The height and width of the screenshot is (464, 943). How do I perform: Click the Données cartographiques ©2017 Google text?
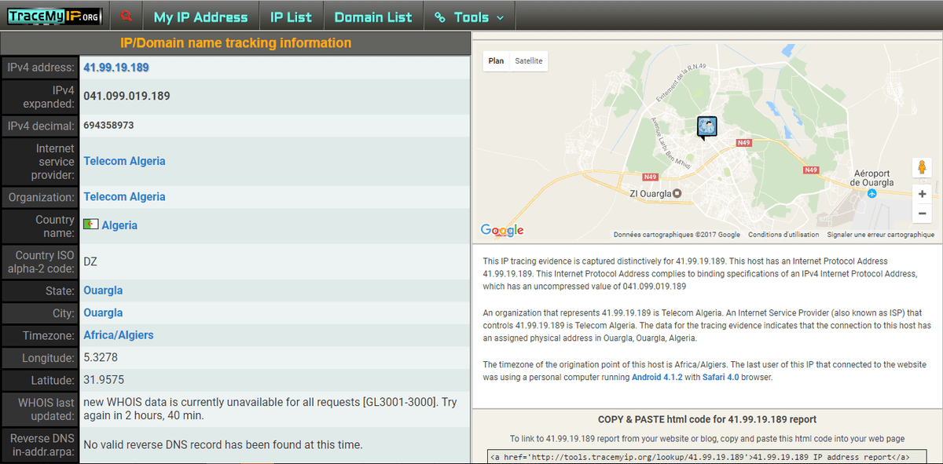click(677, 235)
